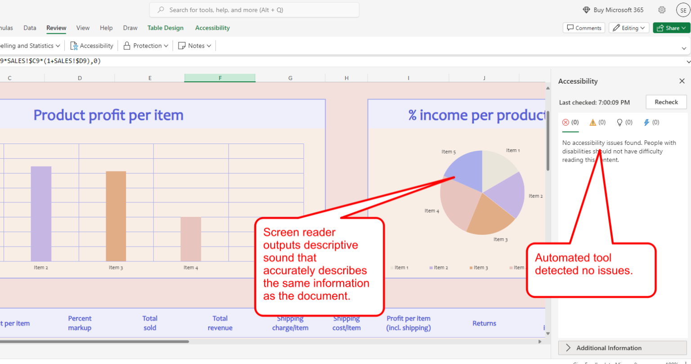
Task: Click the Buy Microsoft 365 globe icon
Action: (585, 9)
